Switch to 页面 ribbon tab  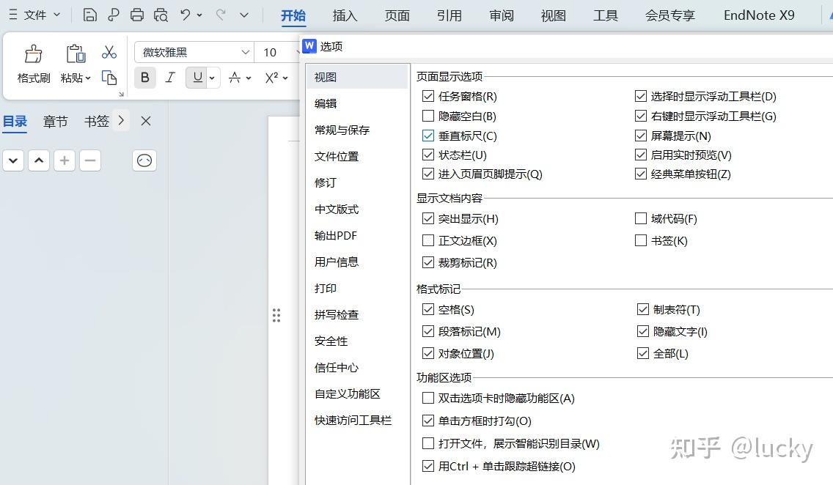click(x=397, y=15)
